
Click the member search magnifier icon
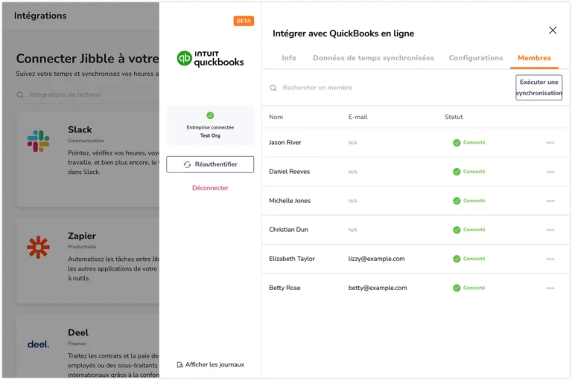[x=273, y=88]
